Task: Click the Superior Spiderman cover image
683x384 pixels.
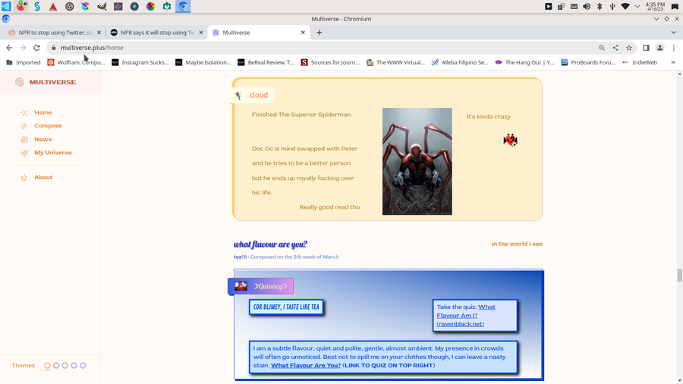Action: click(x=417, y=161)
